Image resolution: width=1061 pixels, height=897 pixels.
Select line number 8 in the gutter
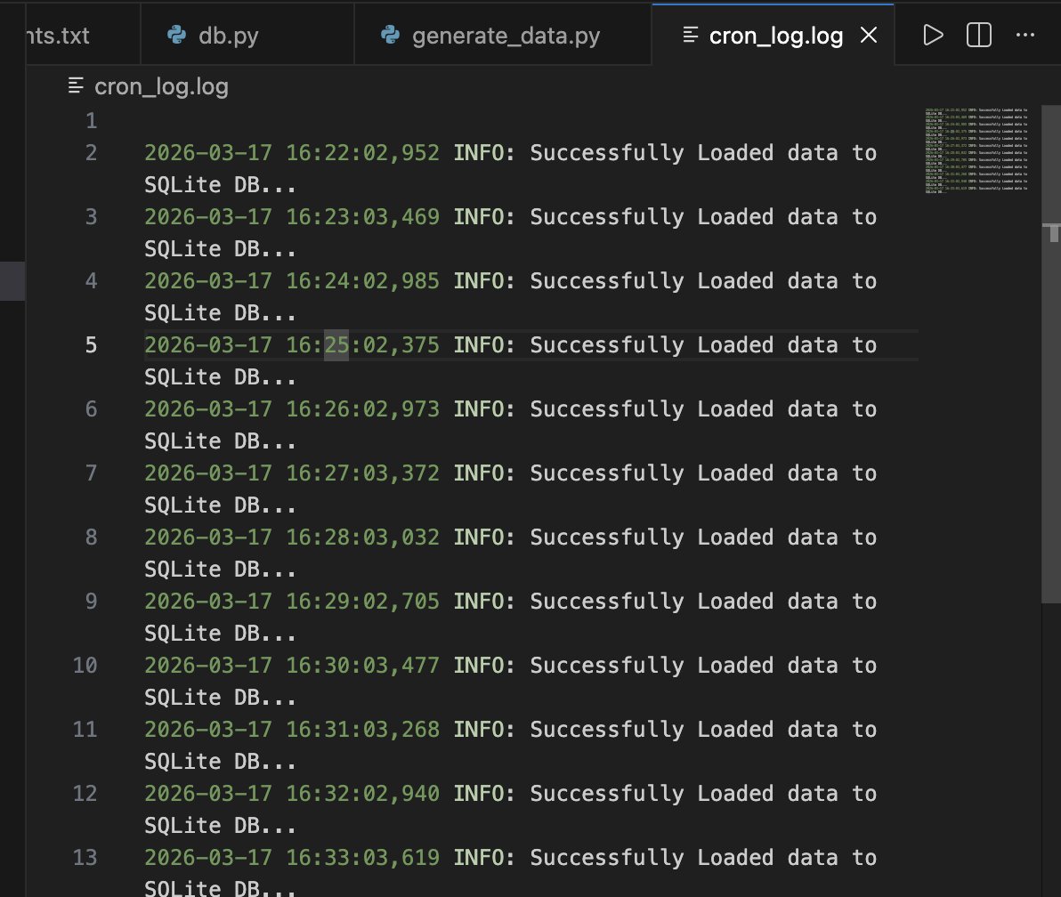click(x=92, y=537)
